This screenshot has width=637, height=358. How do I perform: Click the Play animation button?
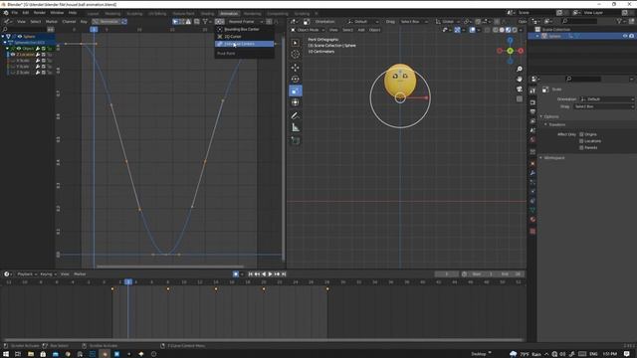[x=270, y=274]
